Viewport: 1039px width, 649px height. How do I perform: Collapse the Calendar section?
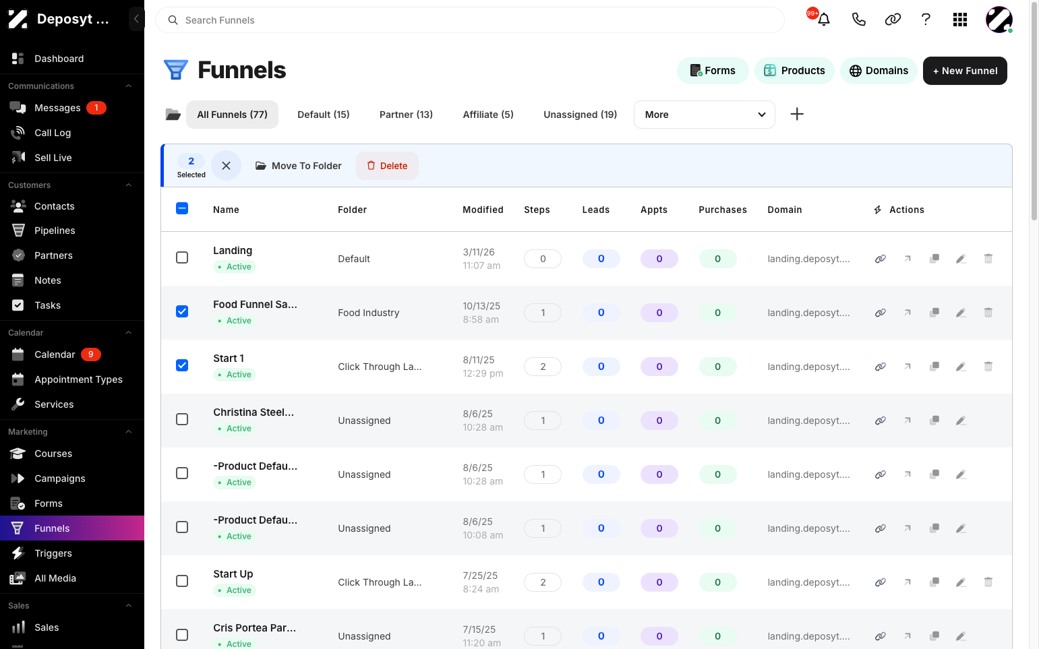coord(128,333)
